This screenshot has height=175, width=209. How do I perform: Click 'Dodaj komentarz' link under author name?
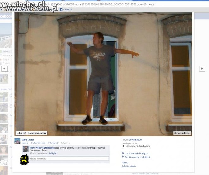coord(39,143)
